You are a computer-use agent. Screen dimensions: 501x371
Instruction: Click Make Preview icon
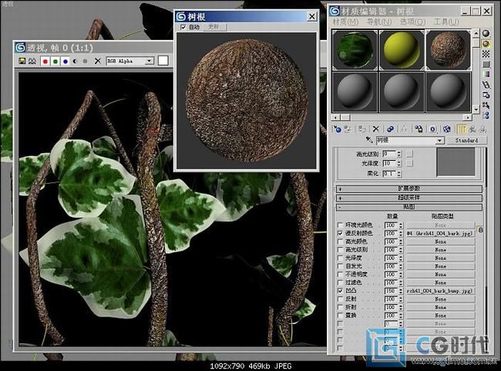[x=486, y=85]
